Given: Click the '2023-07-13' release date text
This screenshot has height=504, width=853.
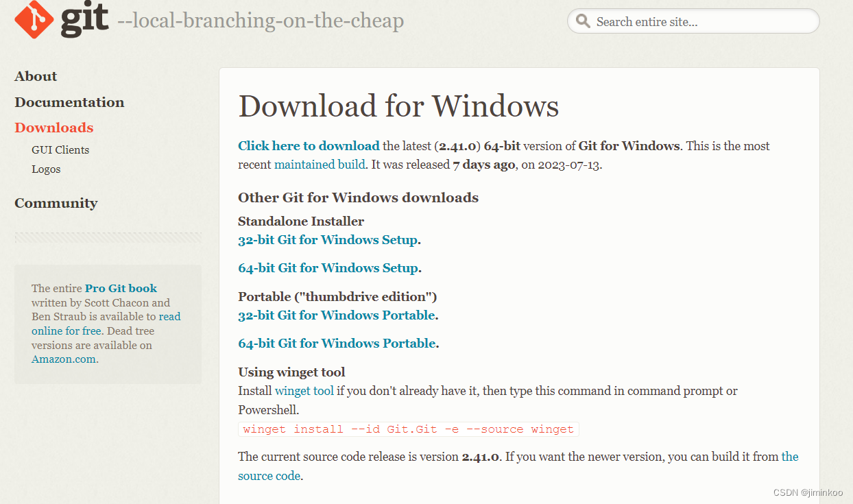Looking at the screenshot, I should pyautogui.click(x=568, y=165).
